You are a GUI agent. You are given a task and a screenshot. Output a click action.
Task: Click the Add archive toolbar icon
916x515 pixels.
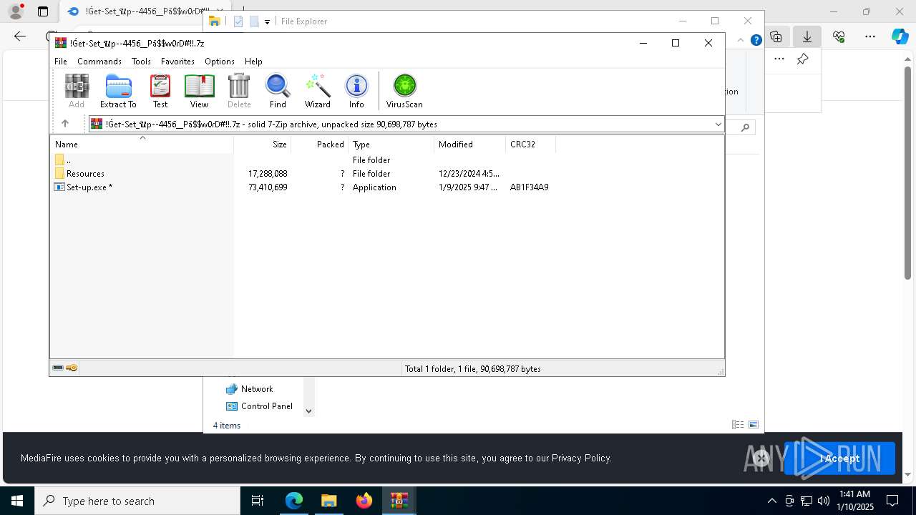click(77, 91)
